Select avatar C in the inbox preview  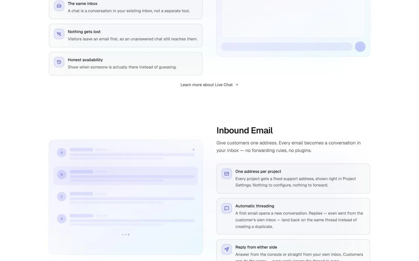point(62,197)
